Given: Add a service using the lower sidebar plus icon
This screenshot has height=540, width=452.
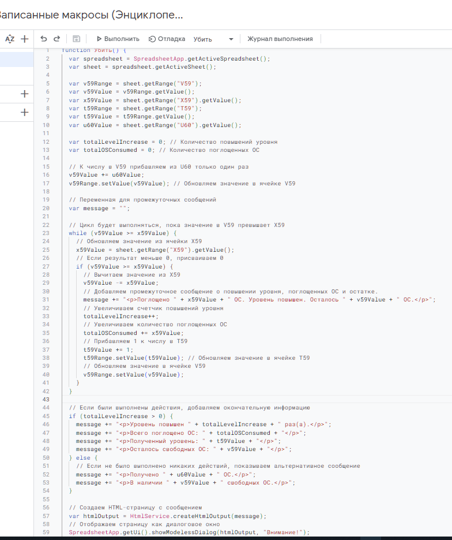Looking at the screenshot, I should pyautogui.click(x=24, y=112).
